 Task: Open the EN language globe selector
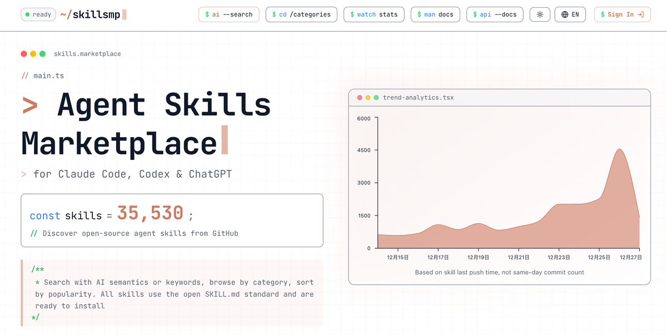[x=570, y=14]
